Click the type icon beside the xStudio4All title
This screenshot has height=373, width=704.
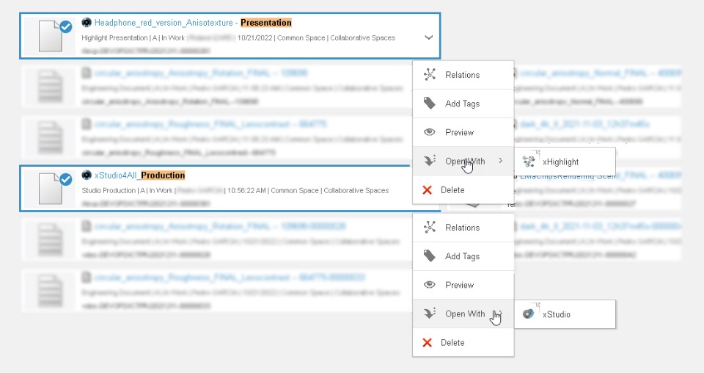coord(87,175)
